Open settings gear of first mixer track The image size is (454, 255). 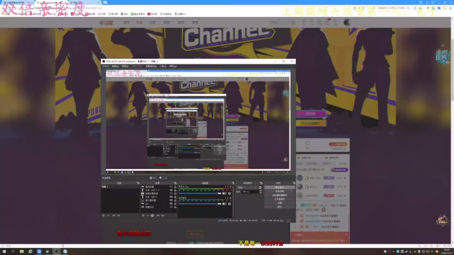(230, 193)
